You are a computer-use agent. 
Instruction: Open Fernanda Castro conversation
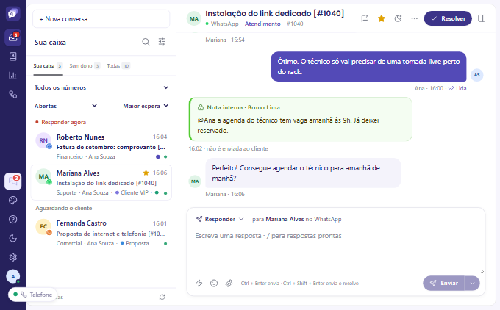(x=101, y=233)
